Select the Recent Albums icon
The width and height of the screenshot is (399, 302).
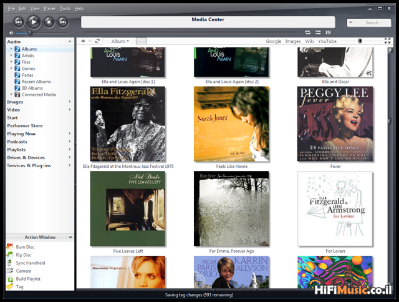coord(17,82)
